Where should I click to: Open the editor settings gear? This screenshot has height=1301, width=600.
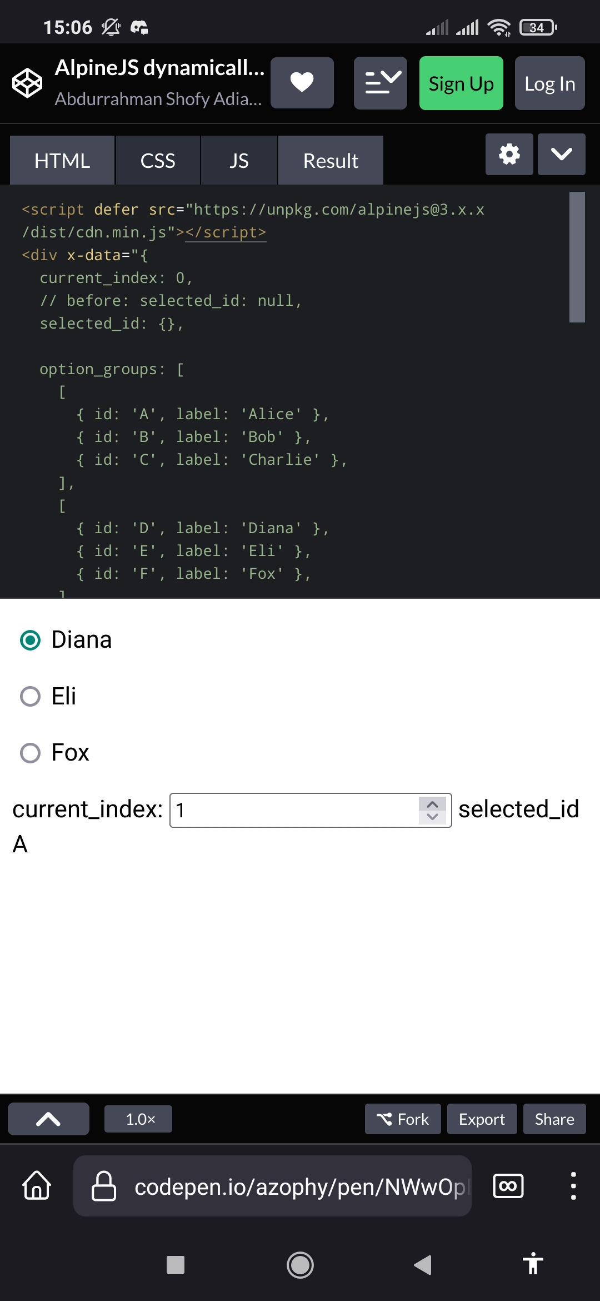(508, 155)
